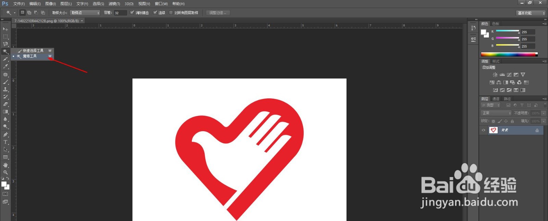Select the Brush tool
548x221 pixels.
click(5, 82)
